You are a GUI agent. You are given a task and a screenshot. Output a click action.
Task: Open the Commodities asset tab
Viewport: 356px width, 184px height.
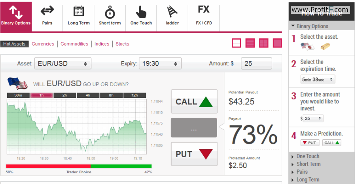pyautogui.click(x=74, y=44)
